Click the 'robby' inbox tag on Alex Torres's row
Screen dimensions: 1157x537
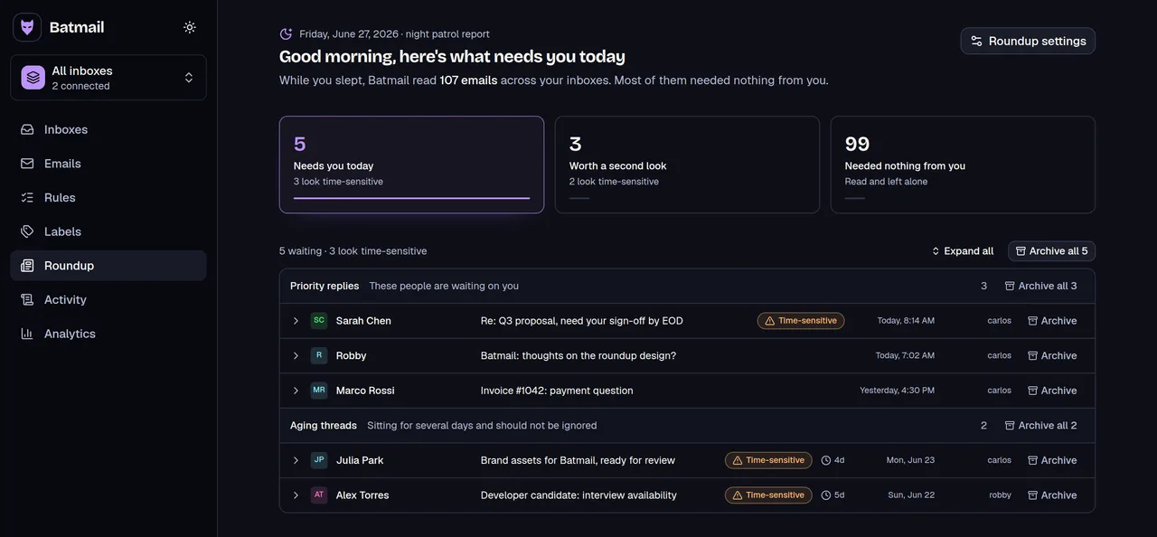click(1000, 495)
